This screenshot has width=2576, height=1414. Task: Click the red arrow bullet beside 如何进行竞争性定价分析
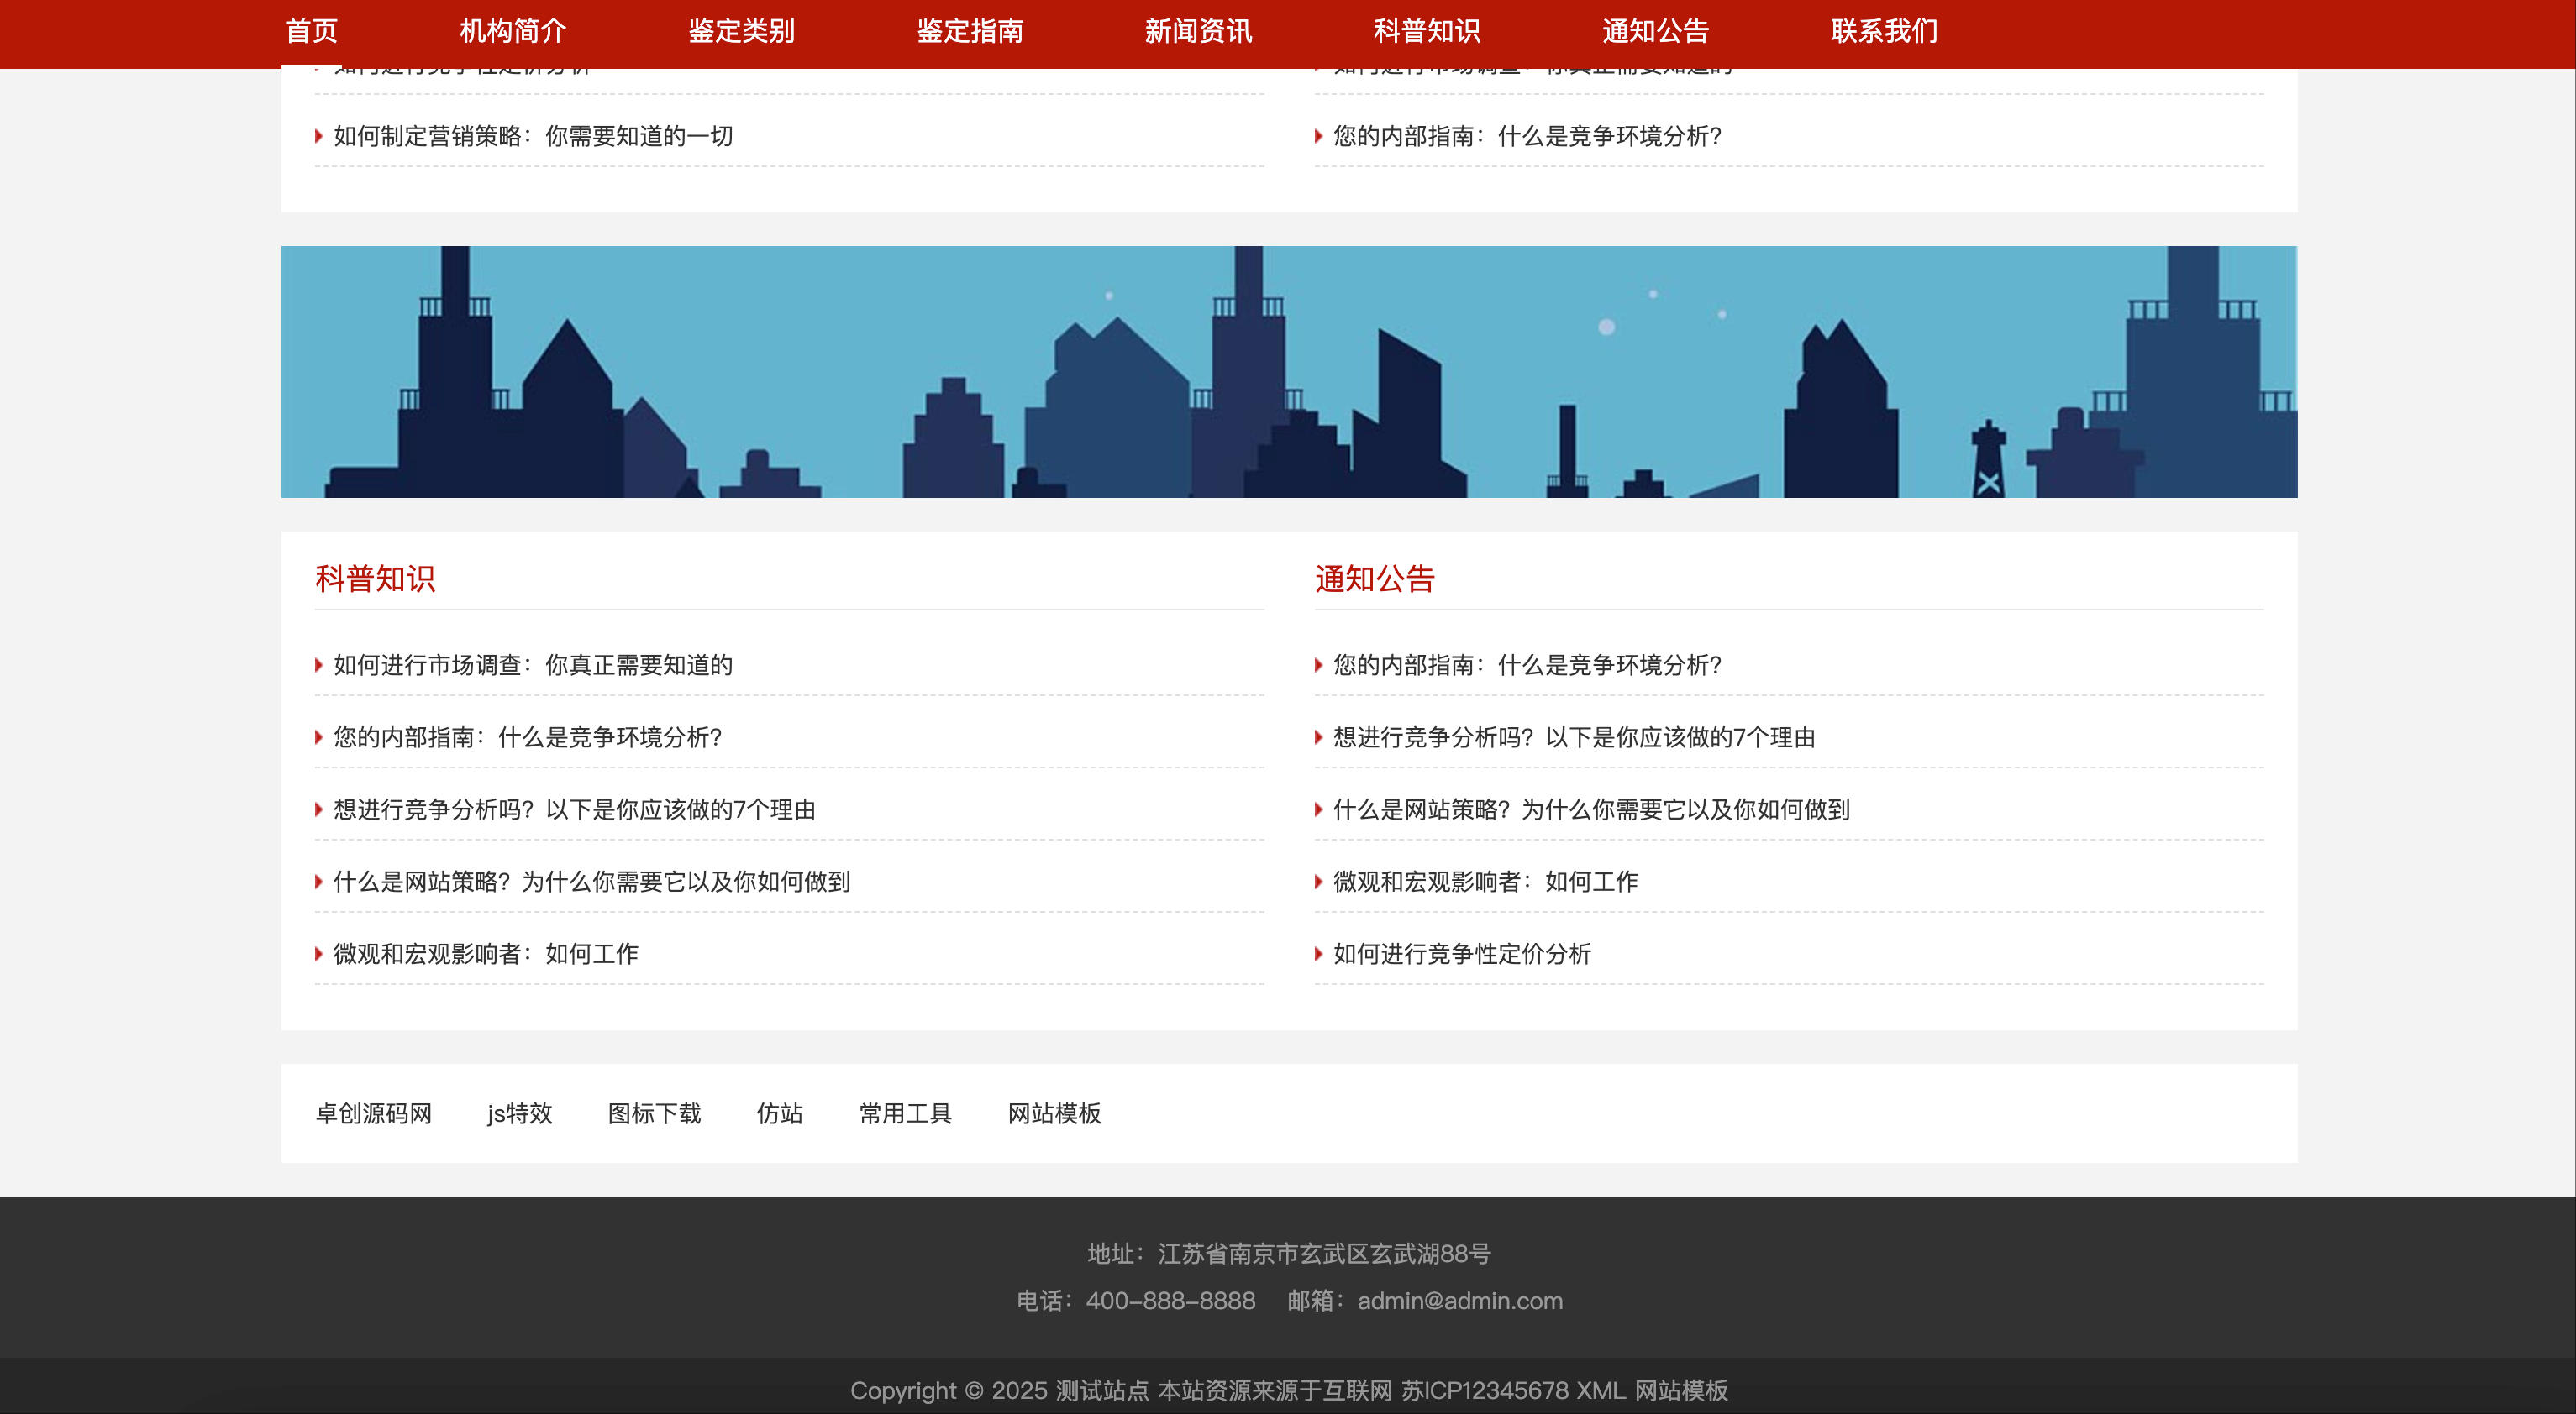(1319, 955)
